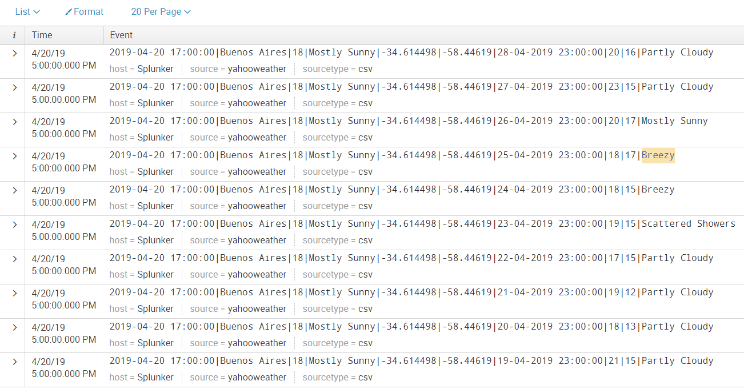Image resolution: width=744 pixels, height=389 pixels.
Task: Click Partly Cloudy text in first event
Action: [676, 52]
